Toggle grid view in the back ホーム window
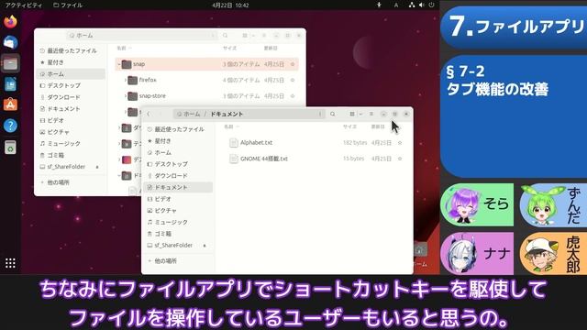This screenshot has width=587, height=330. point(245,36)
